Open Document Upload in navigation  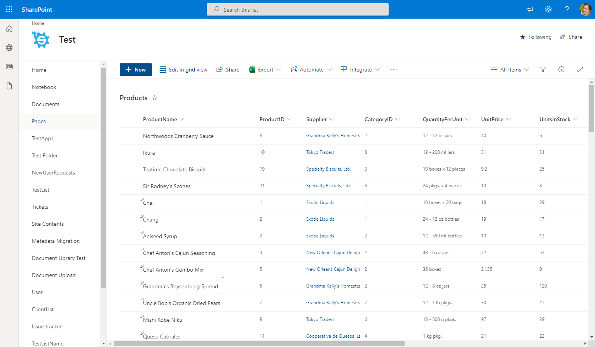[x=54, y=275]
